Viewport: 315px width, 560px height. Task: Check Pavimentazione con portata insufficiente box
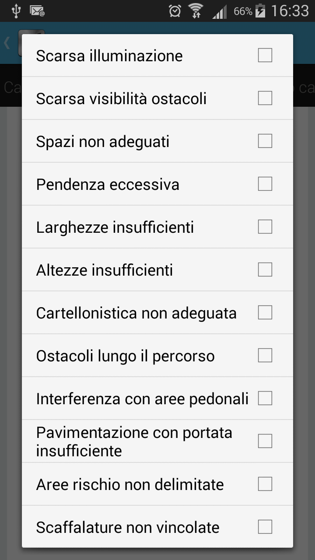(265, 441)
